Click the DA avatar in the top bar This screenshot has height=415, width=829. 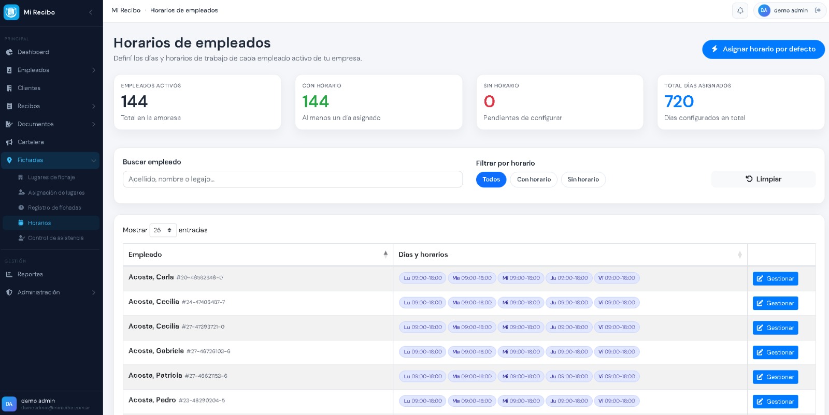point(764,10)
